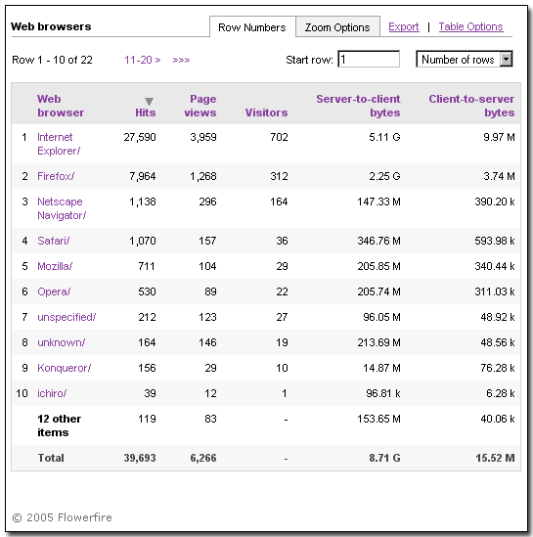This screenshot has height=537, width=533.
Task: Switch to the Row Numbers tab
Action: click(252, 27)
